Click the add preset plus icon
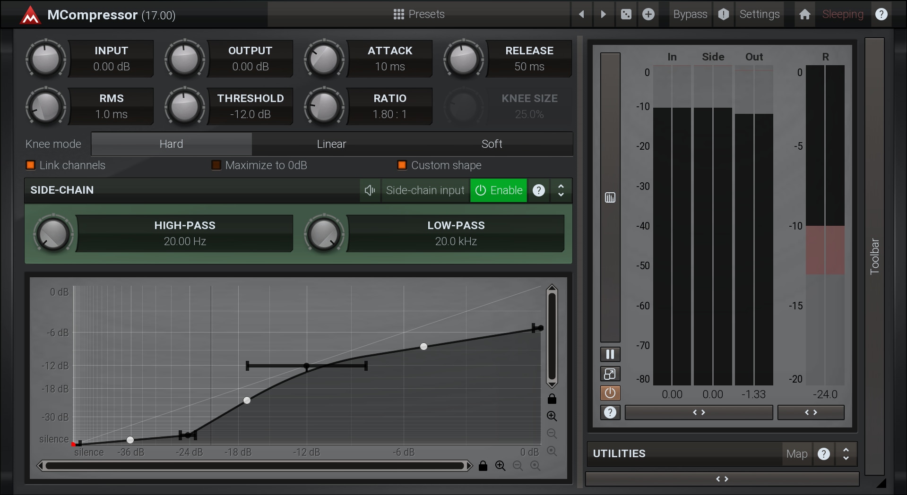 point(648,14)
